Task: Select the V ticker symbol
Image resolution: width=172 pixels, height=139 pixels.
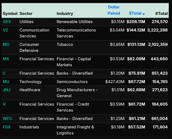Action: pos(4,104)
